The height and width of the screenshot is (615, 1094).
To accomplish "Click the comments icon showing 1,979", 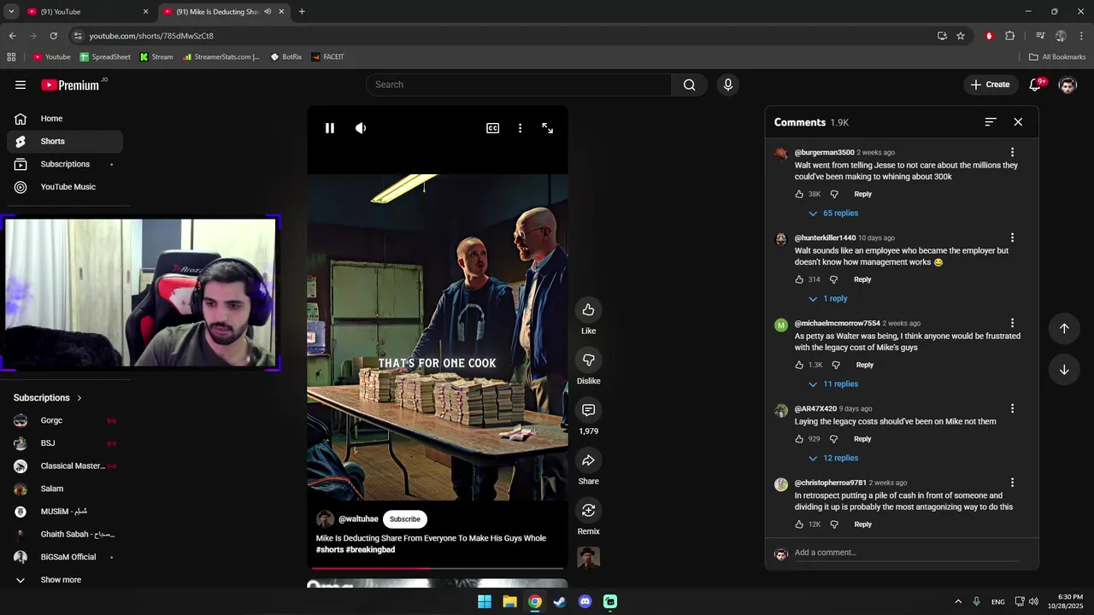I will click(x=588, y=410).
